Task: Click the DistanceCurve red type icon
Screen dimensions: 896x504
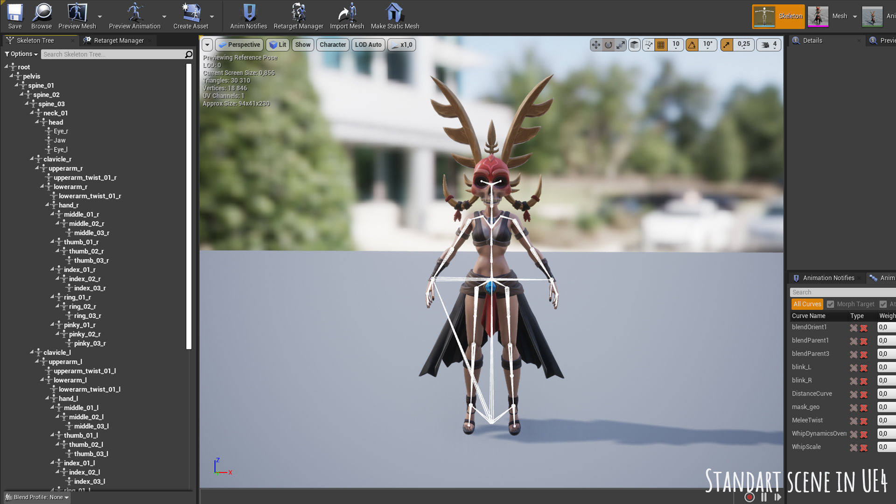Action: (864, 394)
